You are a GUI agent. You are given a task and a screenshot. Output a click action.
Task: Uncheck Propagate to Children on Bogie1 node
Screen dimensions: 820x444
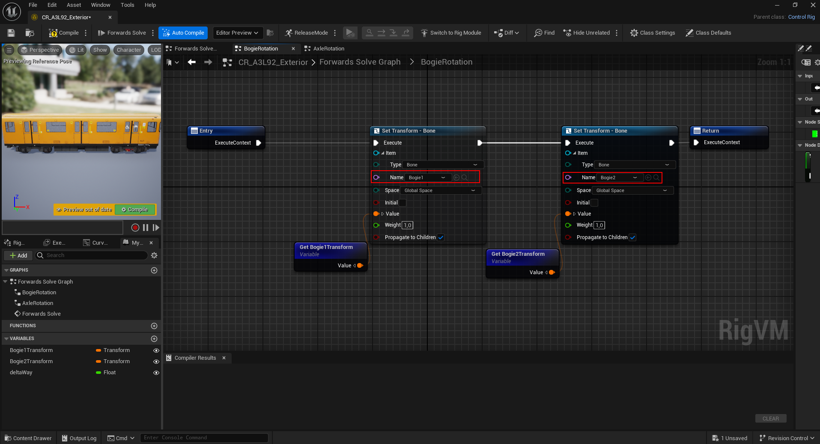(441, 237)
